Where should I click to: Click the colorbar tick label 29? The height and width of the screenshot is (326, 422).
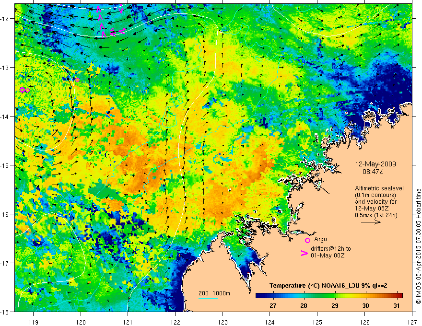pos(335,306)
